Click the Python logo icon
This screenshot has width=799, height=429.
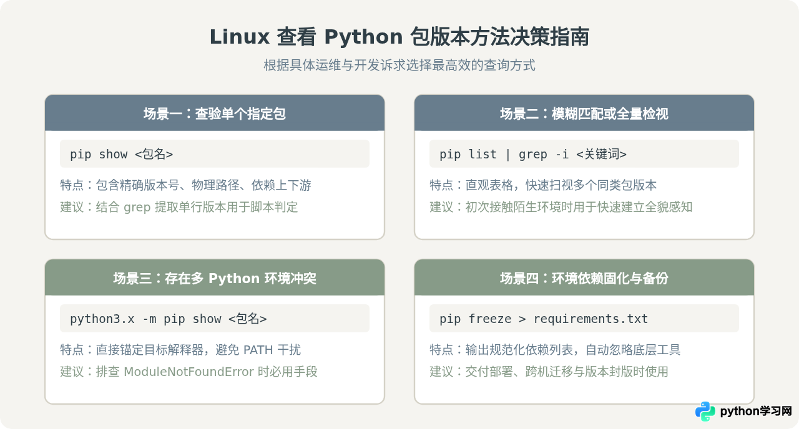pyautogui.click(x=705, y=411)
